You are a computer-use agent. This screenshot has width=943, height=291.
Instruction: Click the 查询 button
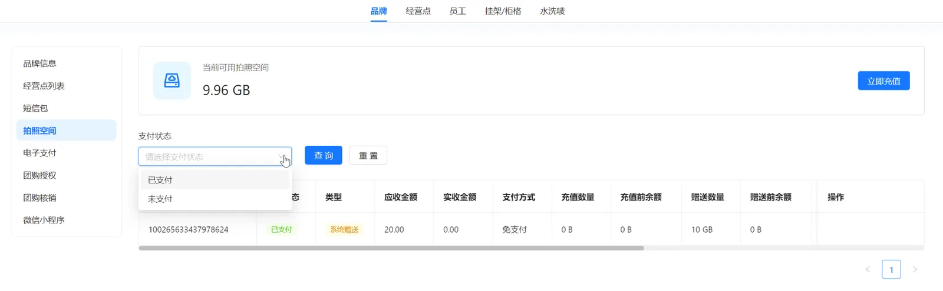pos(323,155)
